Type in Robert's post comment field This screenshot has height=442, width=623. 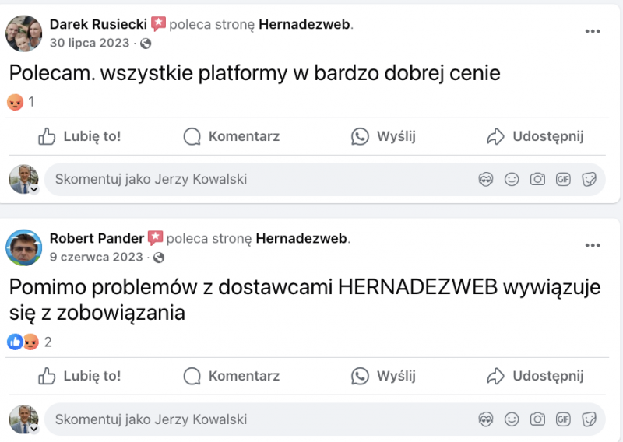click(257, 419)
